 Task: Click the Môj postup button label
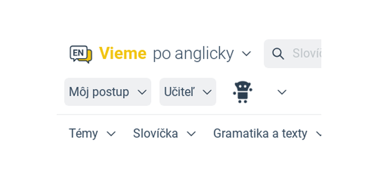point(99,92)
